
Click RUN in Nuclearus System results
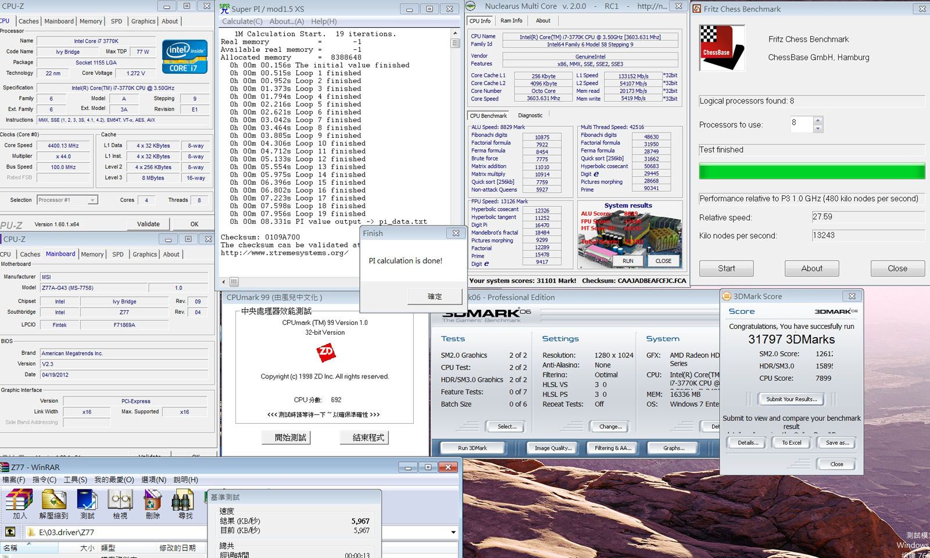point(628,261)
